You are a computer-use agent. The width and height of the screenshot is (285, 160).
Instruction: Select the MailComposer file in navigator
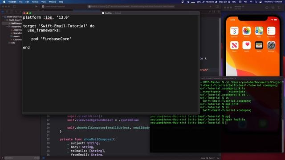click(x=16, y=23)
